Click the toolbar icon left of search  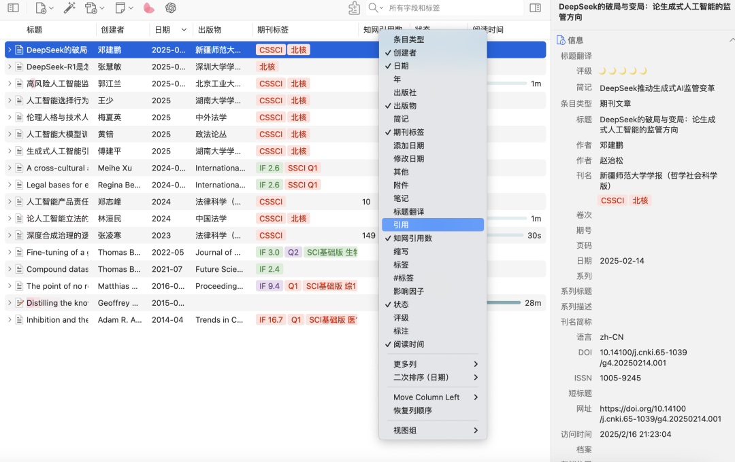coord(355,8)
